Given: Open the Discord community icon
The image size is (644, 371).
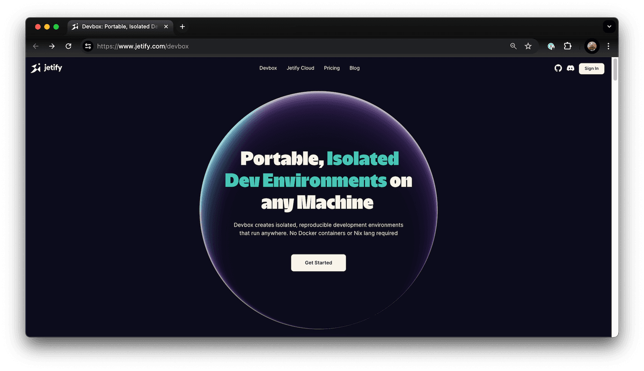Looking at the screenshot, I should coord(570,68).
